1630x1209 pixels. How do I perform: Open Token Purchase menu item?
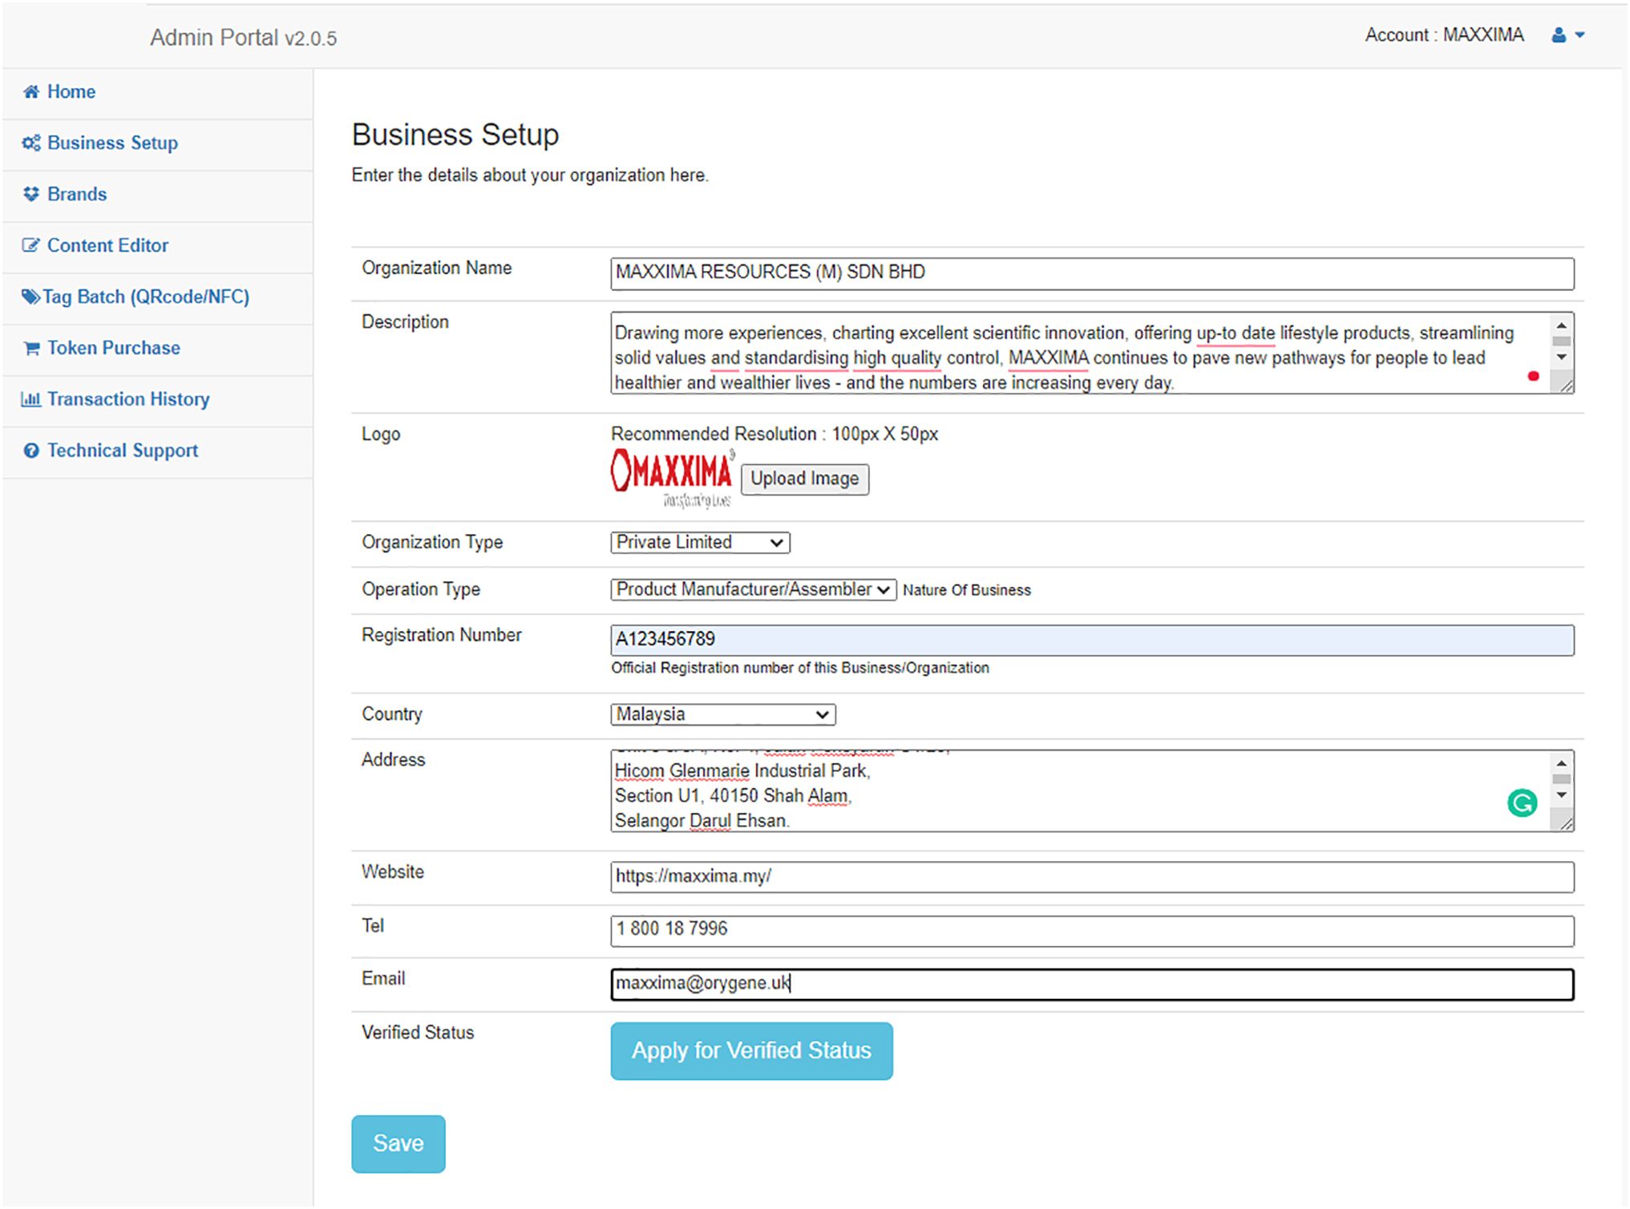113,349
